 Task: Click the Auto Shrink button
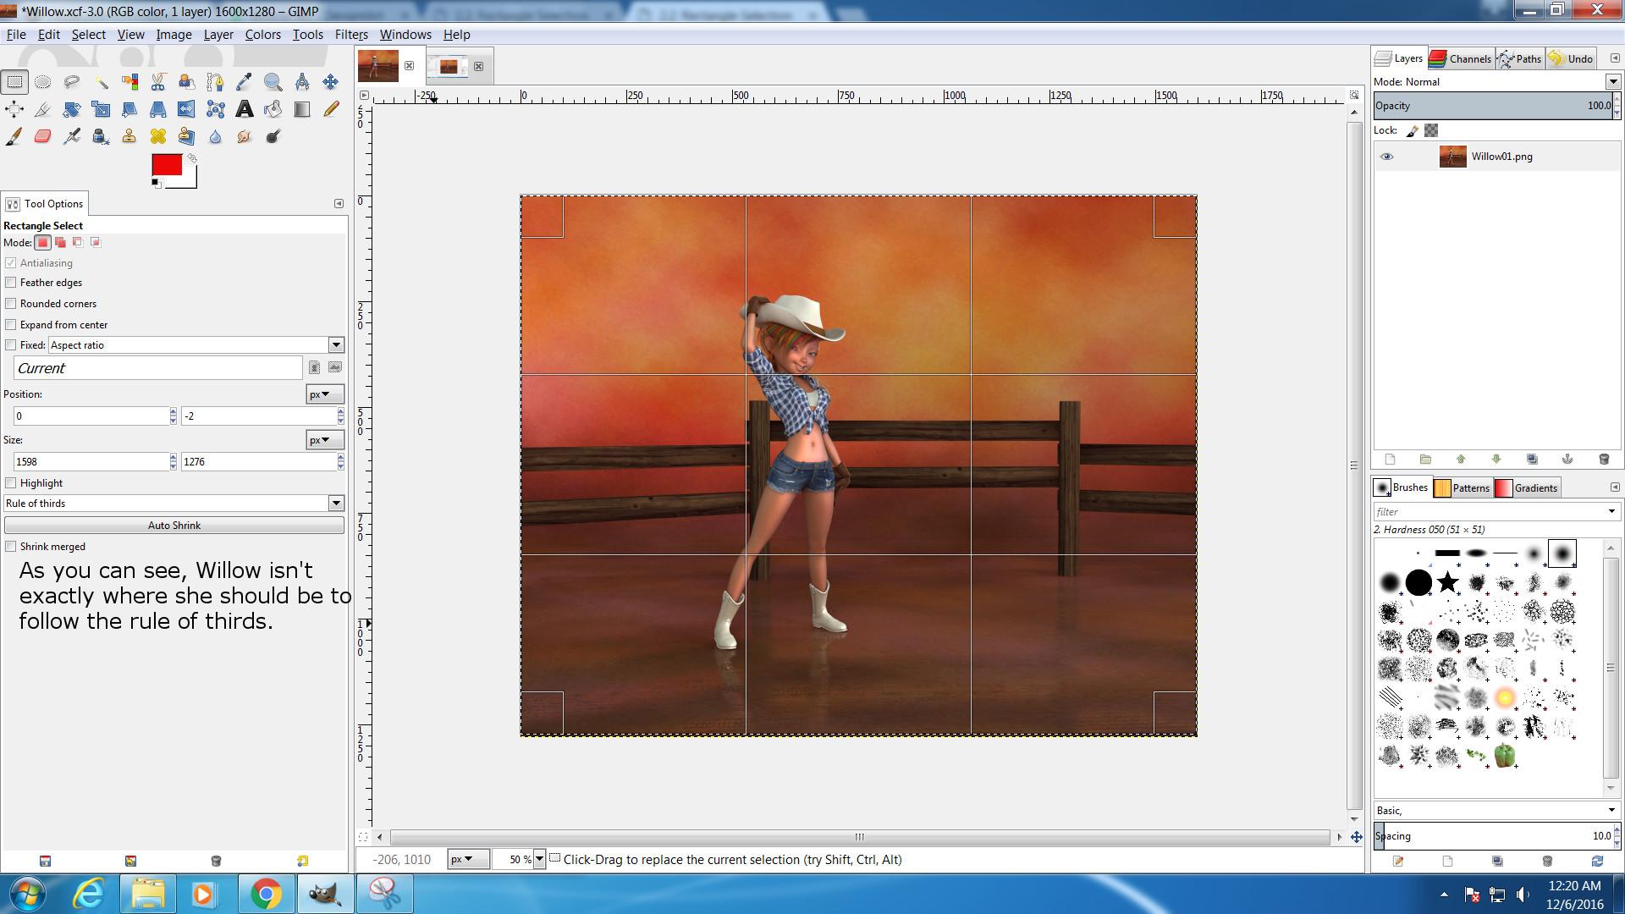[174, 526]
